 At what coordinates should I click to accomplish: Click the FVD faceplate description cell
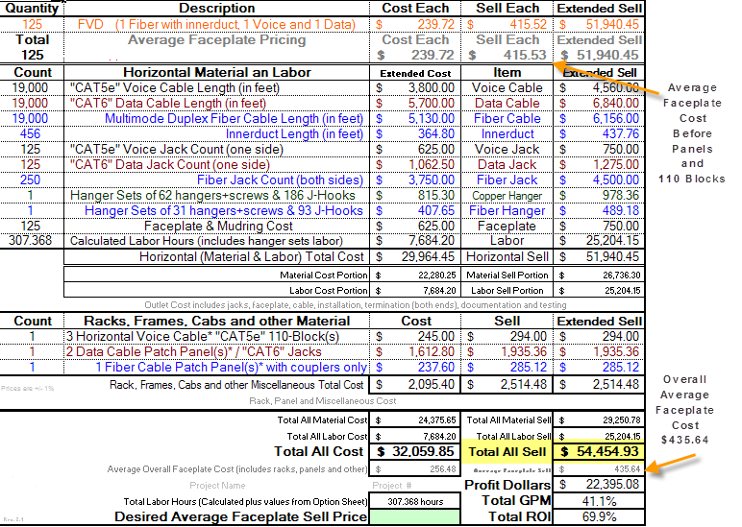click(216, 24)
